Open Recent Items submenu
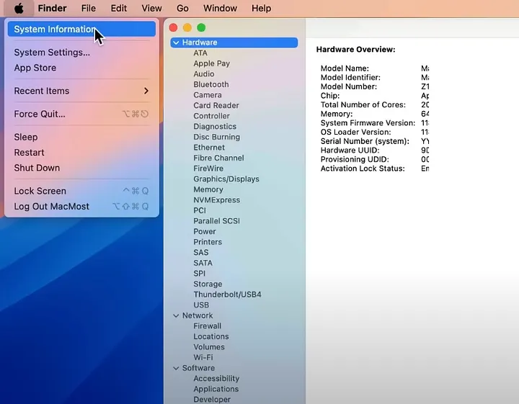This screenshot has width=519, height=404. tap(81, 91)
